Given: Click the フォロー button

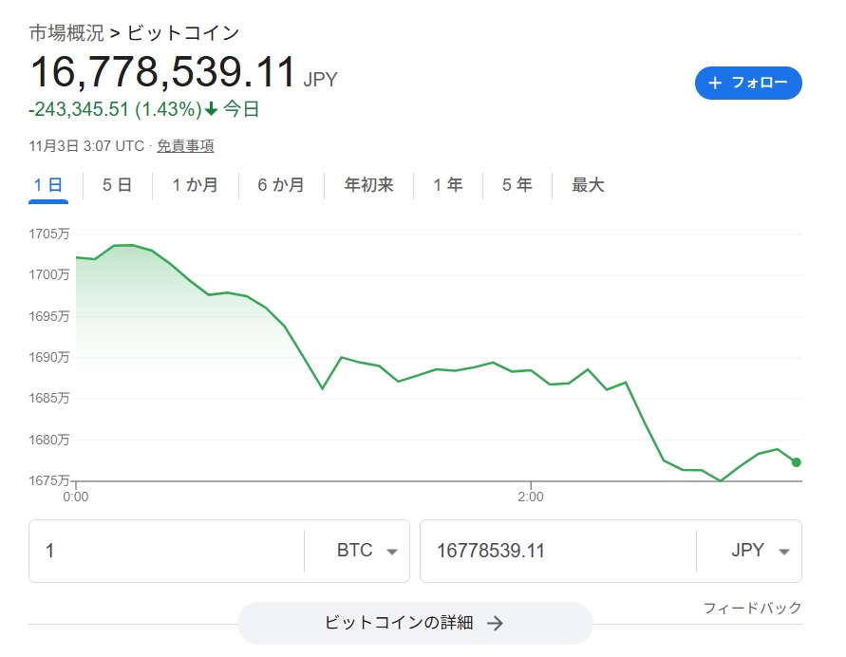Looking at the screenshot, I should [748, 84].
